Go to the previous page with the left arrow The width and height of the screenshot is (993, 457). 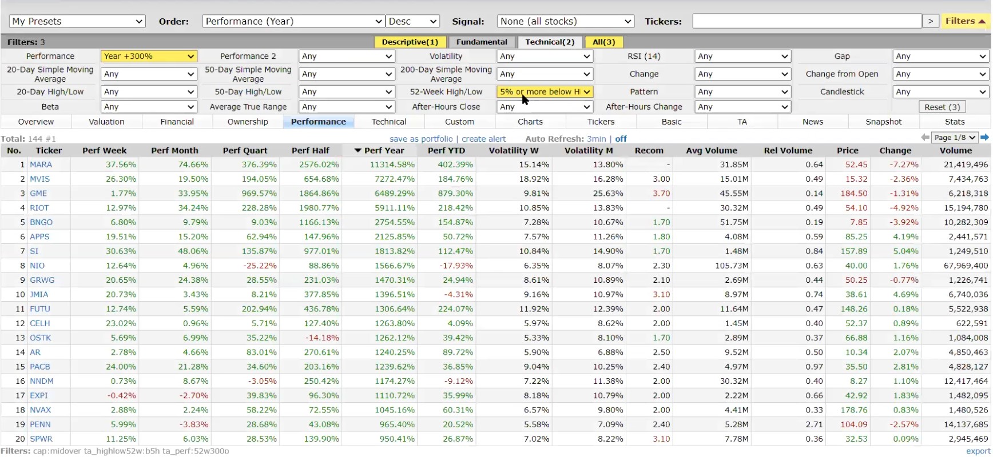pos(925,138)
